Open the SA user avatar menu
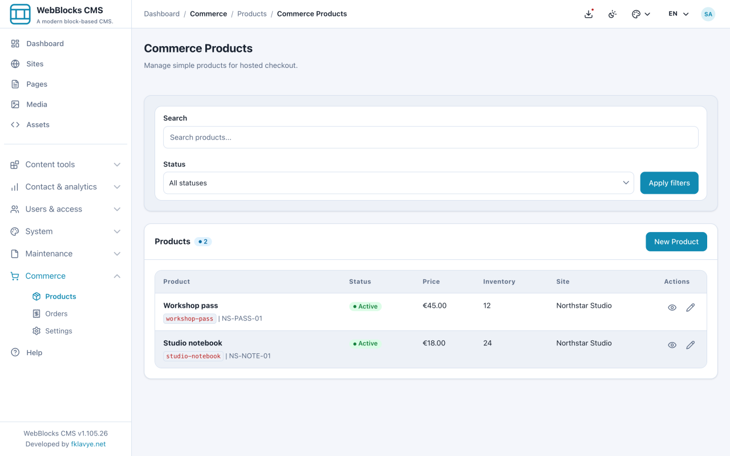Viewport: 730px width, 456px height. point(708,14)
